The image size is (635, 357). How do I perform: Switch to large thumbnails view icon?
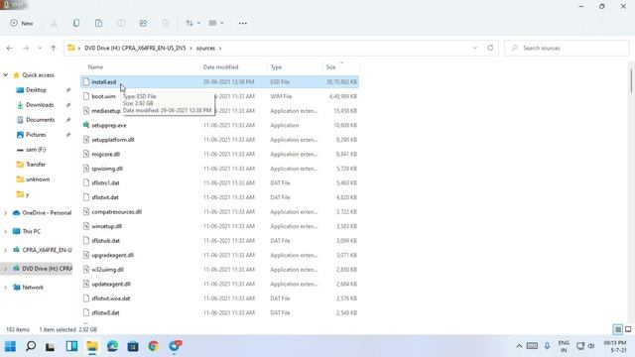coord(628,329)
